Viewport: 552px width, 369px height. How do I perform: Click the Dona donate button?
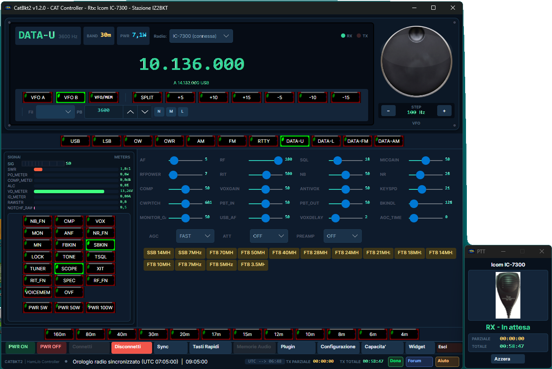[396, 362]
